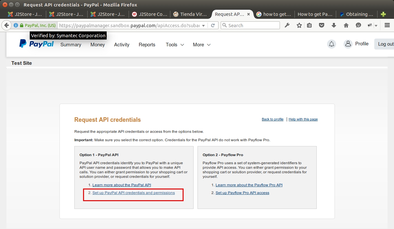Click the developer tools wrench icon
Image resolution: width=394 pixels, height=229 pixels.
click(287, 25)
